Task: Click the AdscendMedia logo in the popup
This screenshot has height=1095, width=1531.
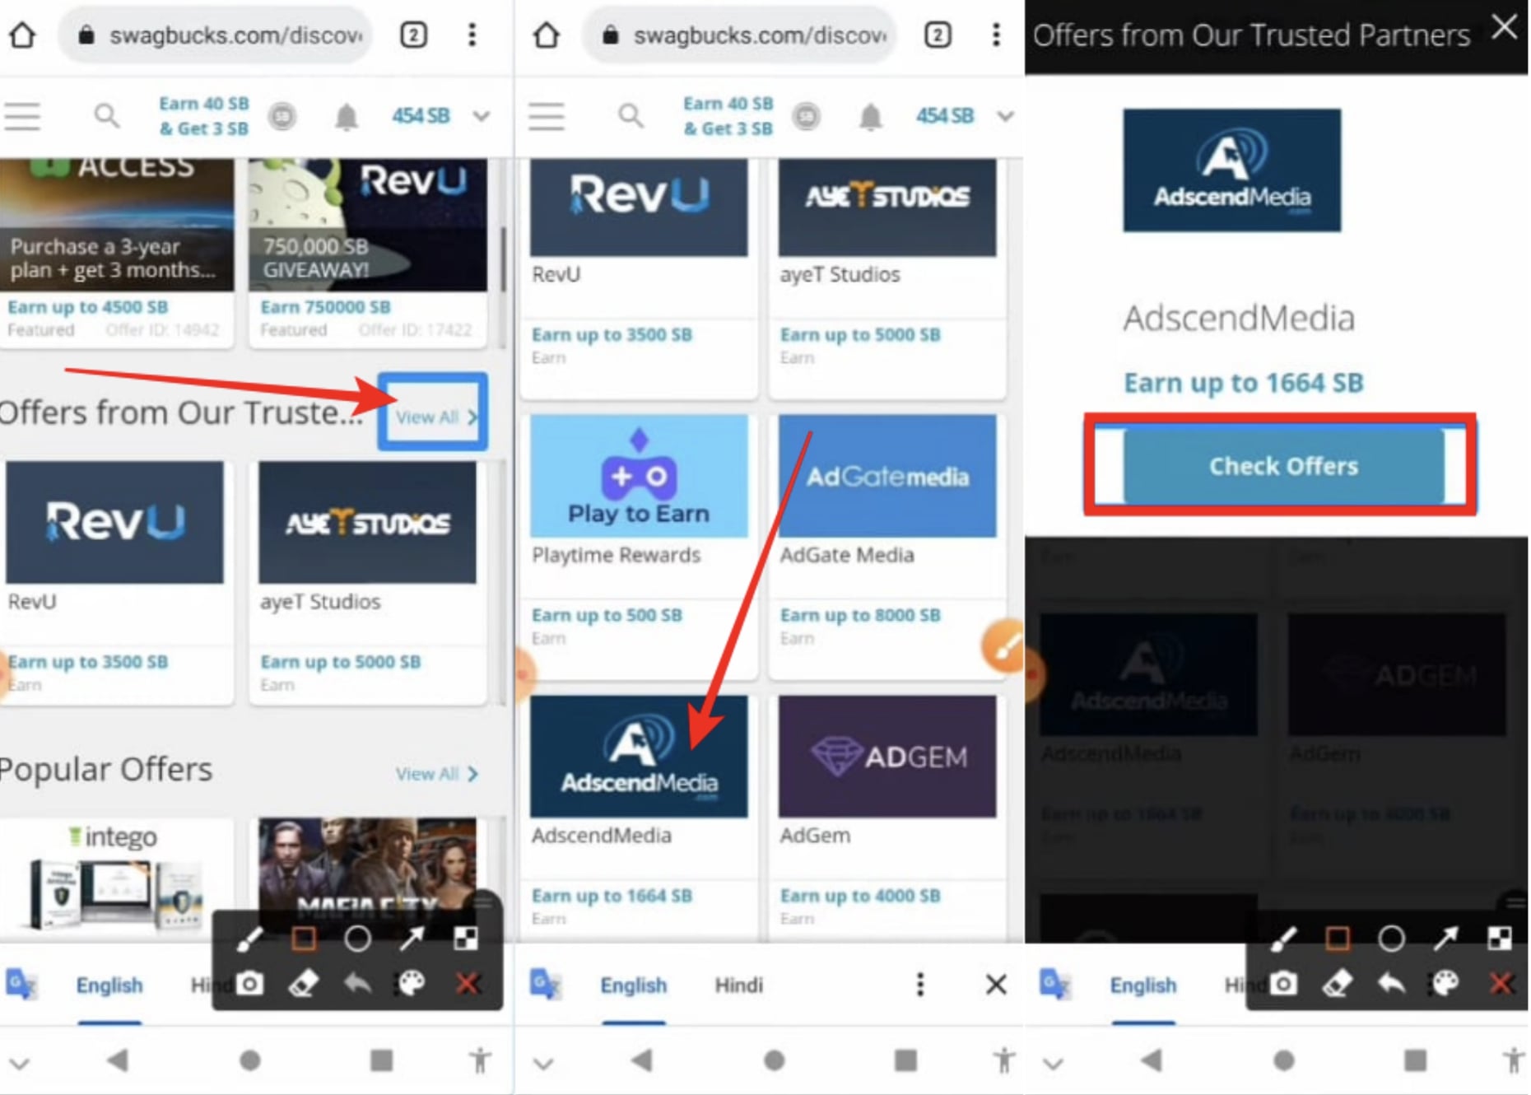Action: click(1232, 170)
